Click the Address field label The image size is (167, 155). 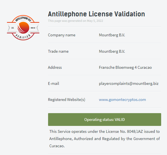point(55,67)
